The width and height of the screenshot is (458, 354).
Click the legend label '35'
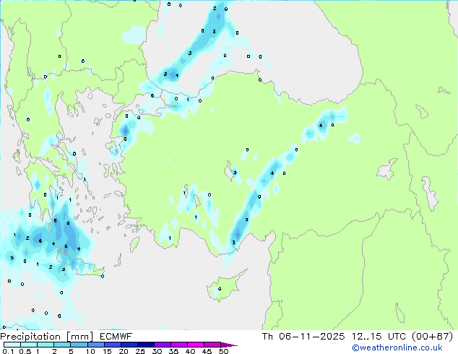173,351
